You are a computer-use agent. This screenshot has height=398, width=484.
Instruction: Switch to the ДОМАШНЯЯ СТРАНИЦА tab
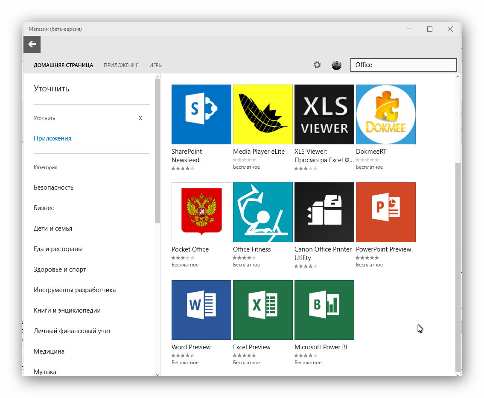pyautogui.click(x=63, y=65)
